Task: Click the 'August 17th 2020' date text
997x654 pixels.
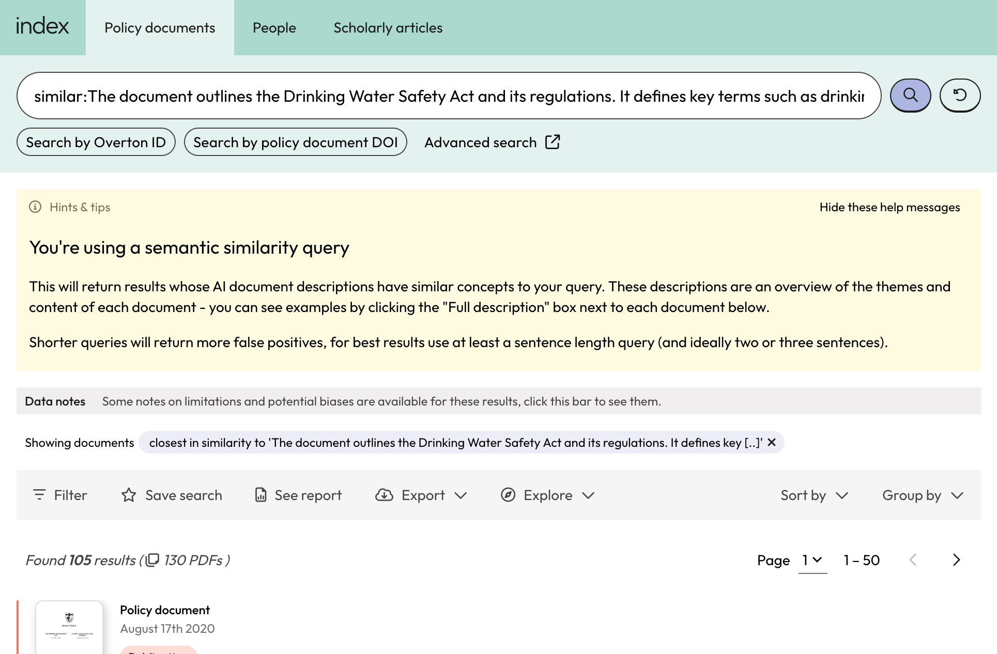Action: [167, 628]
